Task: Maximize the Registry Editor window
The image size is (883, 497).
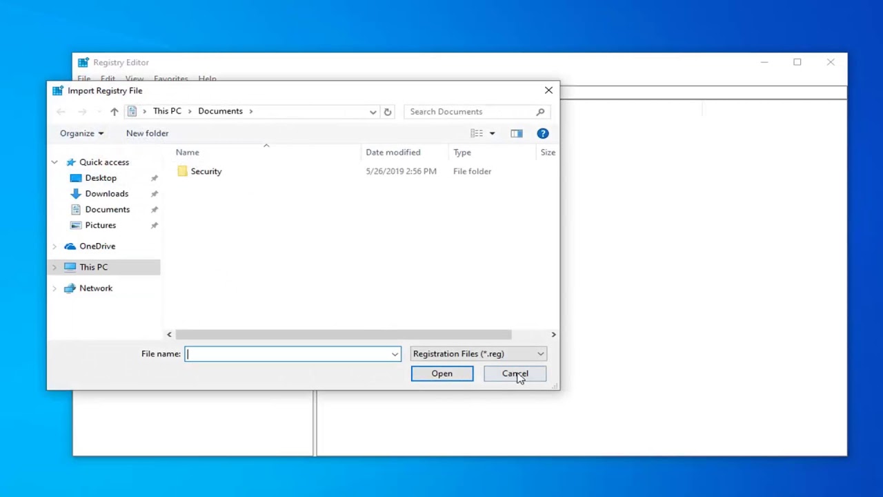Action: [x=797, y=62]
